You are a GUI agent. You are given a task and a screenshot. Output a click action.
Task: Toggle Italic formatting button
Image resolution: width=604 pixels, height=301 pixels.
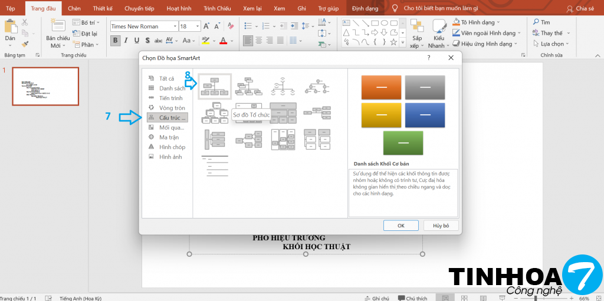[x=127, y=41]
